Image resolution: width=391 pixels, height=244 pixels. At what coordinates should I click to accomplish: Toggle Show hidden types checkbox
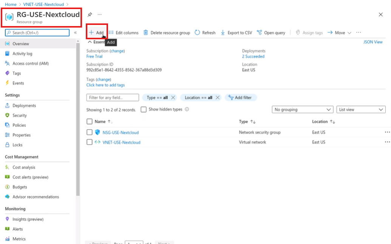[x=144, y=110]
